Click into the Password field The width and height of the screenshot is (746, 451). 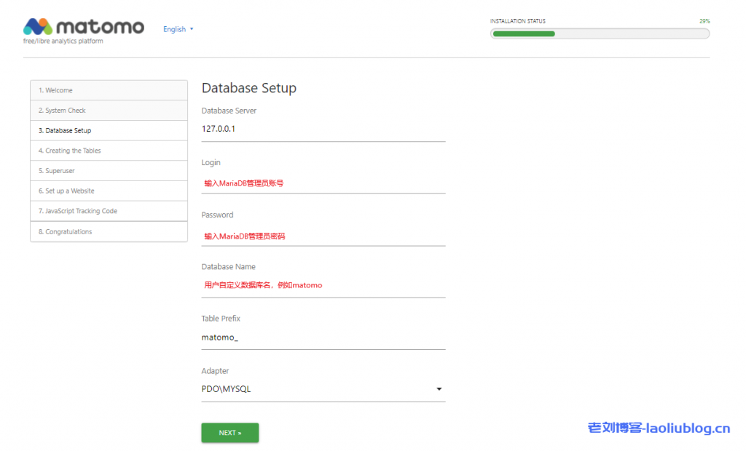tap(323, 236)
